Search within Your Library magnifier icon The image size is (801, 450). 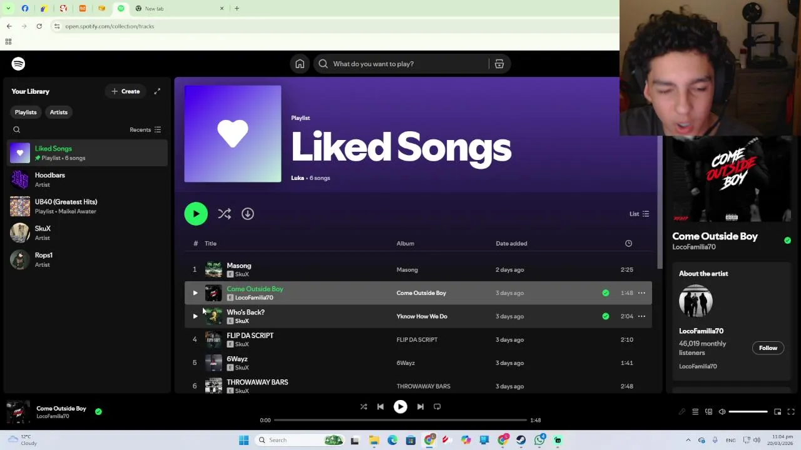pyautogui.click(x=17, y=130)
